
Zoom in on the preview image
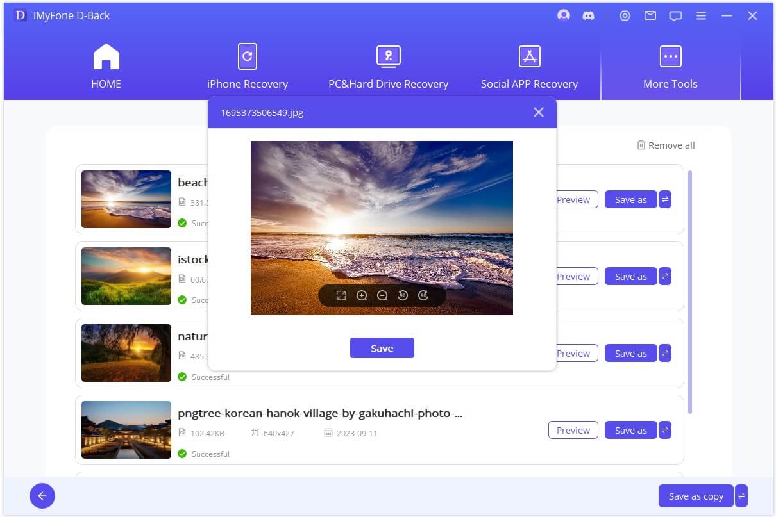point(362,295)
